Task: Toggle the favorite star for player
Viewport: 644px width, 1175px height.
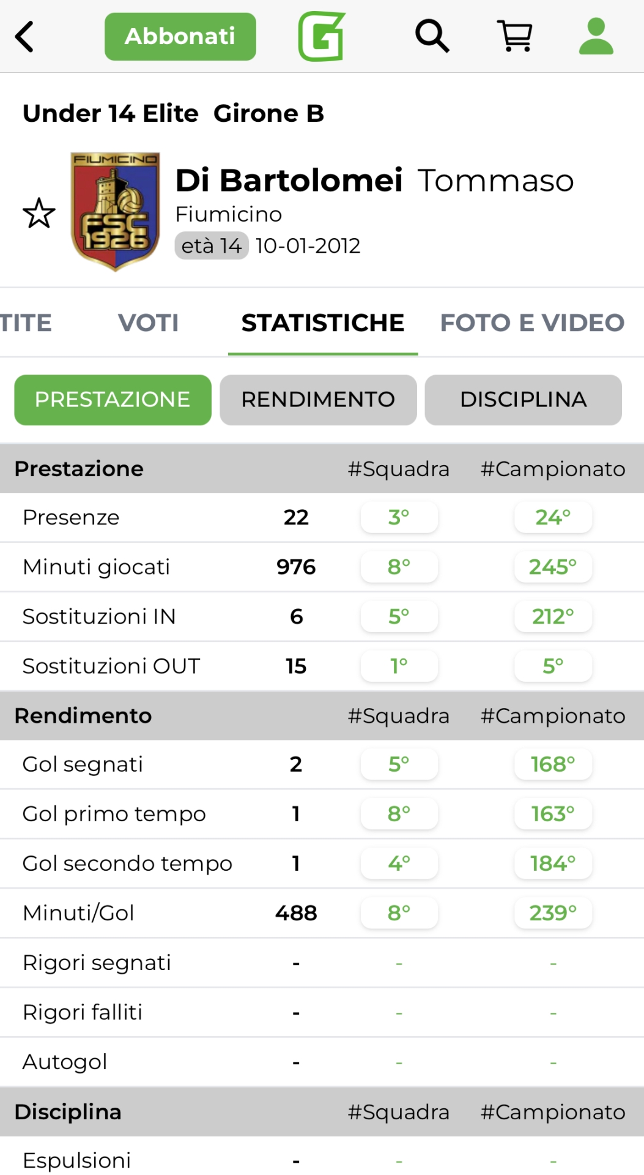Action: tap(39, 213)
